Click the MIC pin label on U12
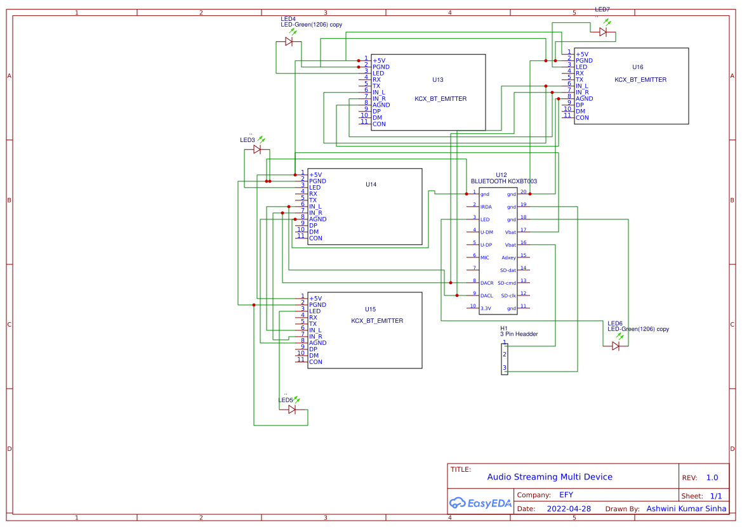 485,257
